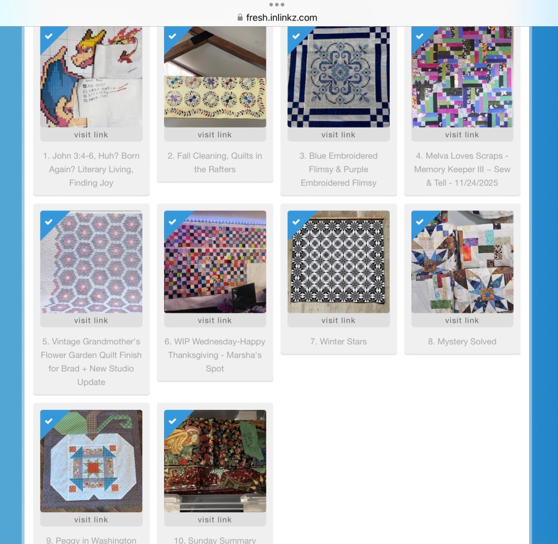
Task: Click the checkmark badge on the Charizard cross-stitch
Action: (48, 36)
